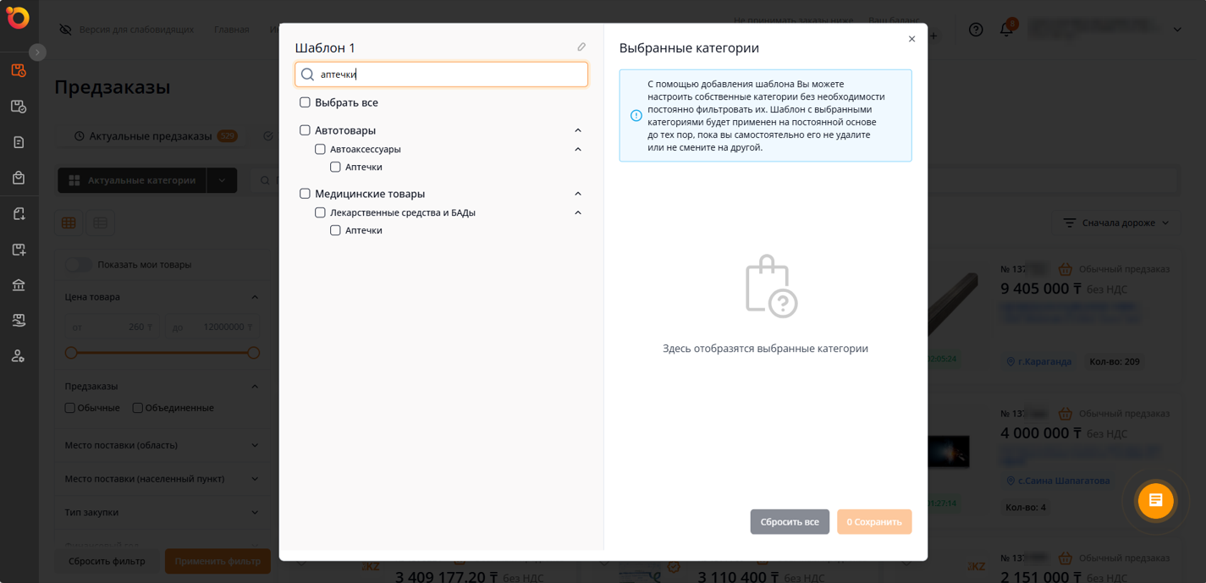
Task: Click the 0 Сохранить button
Action: pyautogui.click(x=874, y=522)
